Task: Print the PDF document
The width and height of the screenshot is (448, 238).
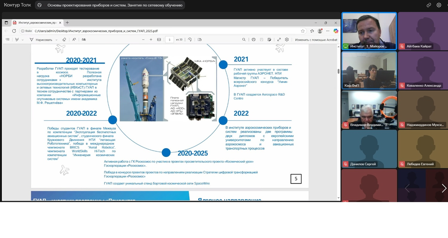Action: pyautogui.click(x=253, y=40)
